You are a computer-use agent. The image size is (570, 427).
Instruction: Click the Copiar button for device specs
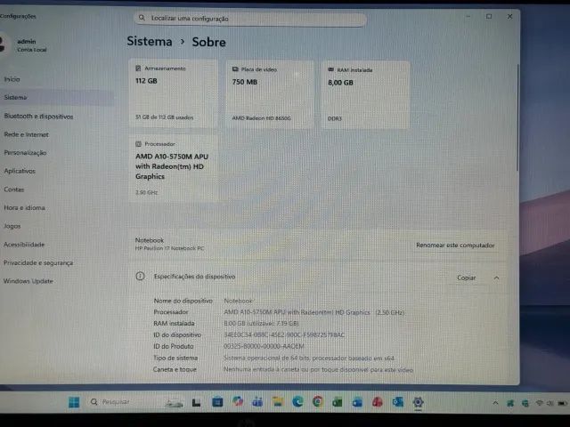pyautogui.click(x=467, y=278)
